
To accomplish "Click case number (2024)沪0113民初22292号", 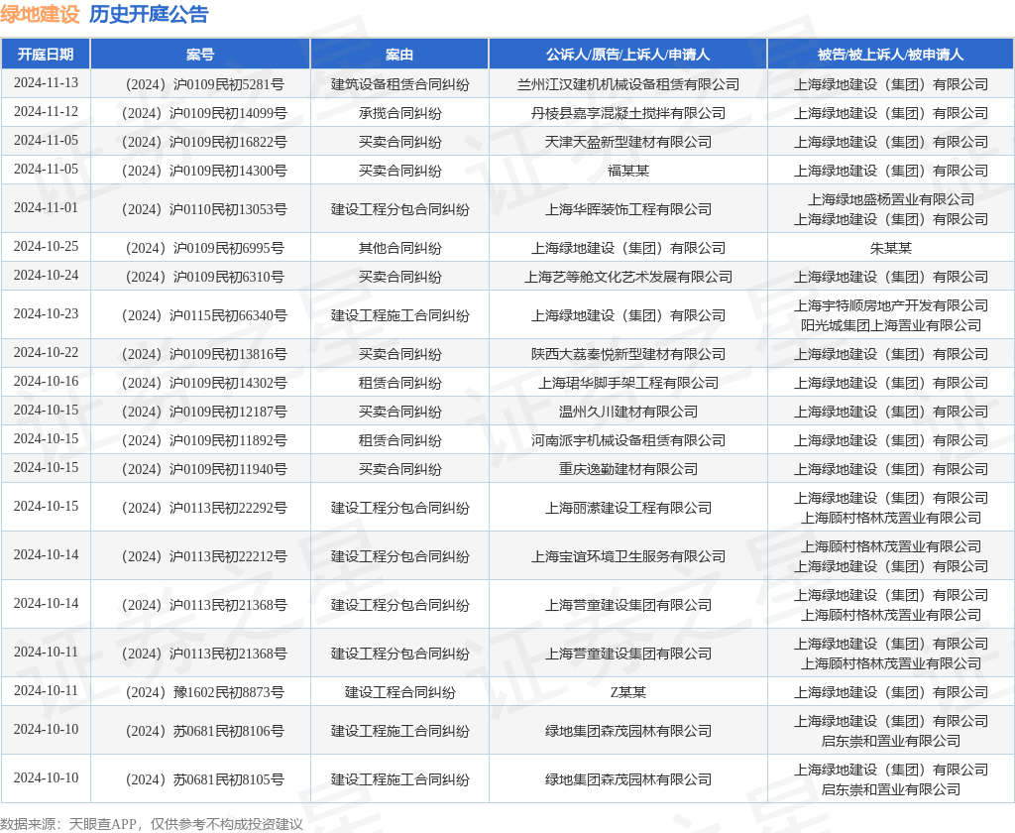I will 204,508.
